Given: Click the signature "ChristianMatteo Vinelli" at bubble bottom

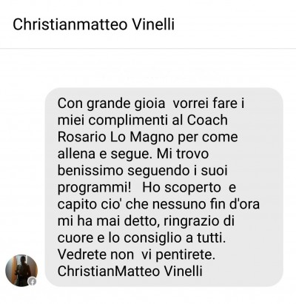Looking at the screenshot, I should 130,271.
